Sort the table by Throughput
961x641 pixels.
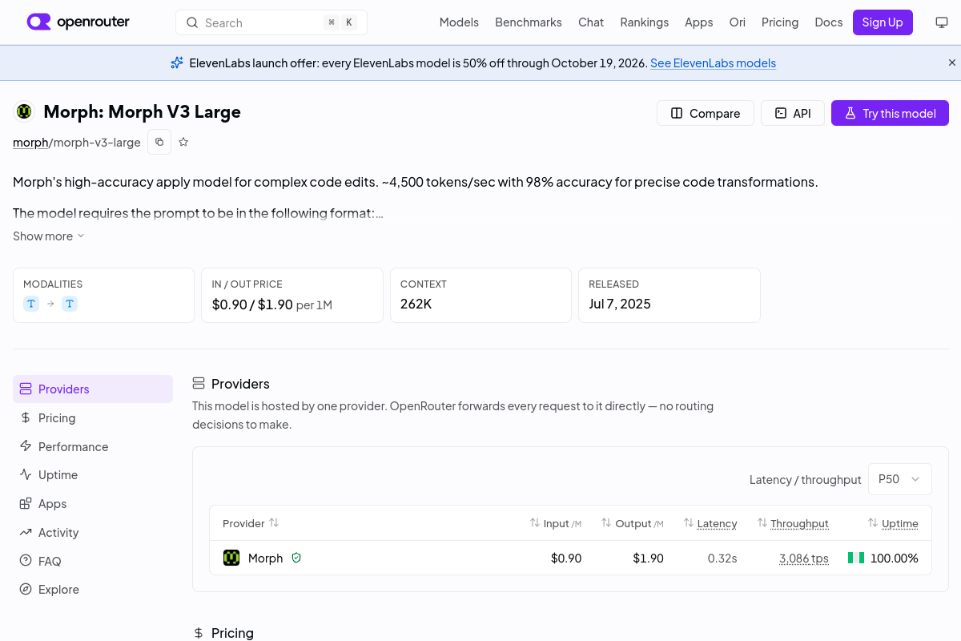click(793, 523)
